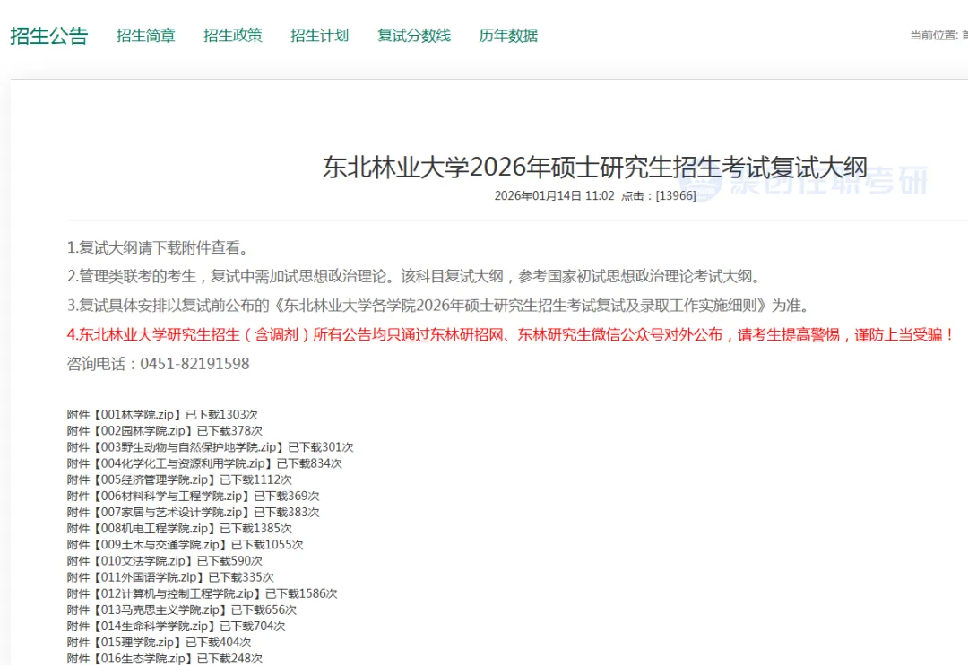Screen dimensions: 968x665
Task: Click download count 已下载1385次
Action: pos(255,528)
